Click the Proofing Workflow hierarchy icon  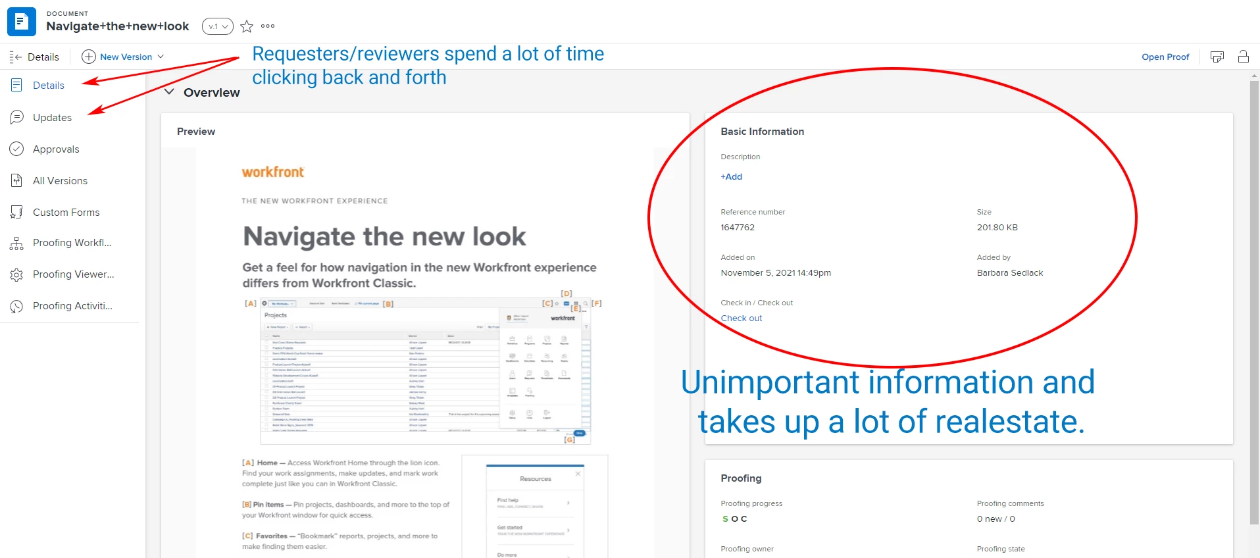16,243
